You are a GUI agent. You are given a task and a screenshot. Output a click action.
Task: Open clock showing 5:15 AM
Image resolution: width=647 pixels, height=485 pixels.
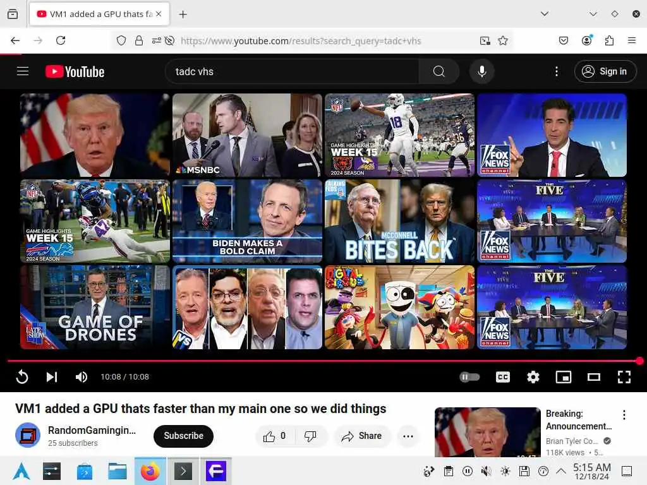591,471
